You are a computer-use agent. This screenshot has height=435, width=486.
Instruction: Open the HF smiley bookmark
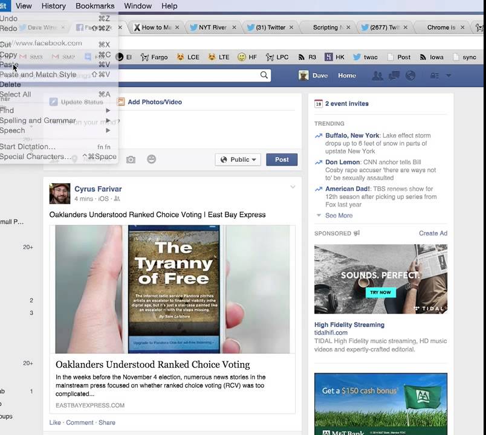click(x=247, y=57)
